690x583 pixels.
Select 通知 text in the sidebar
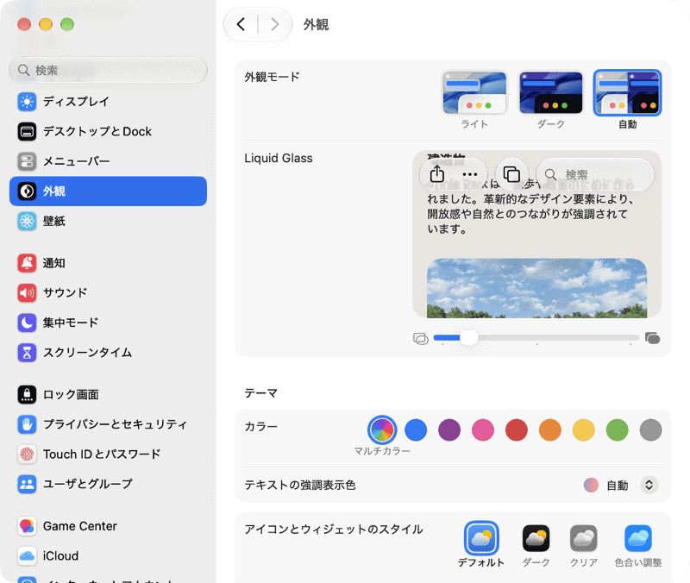tap(54, 263)
